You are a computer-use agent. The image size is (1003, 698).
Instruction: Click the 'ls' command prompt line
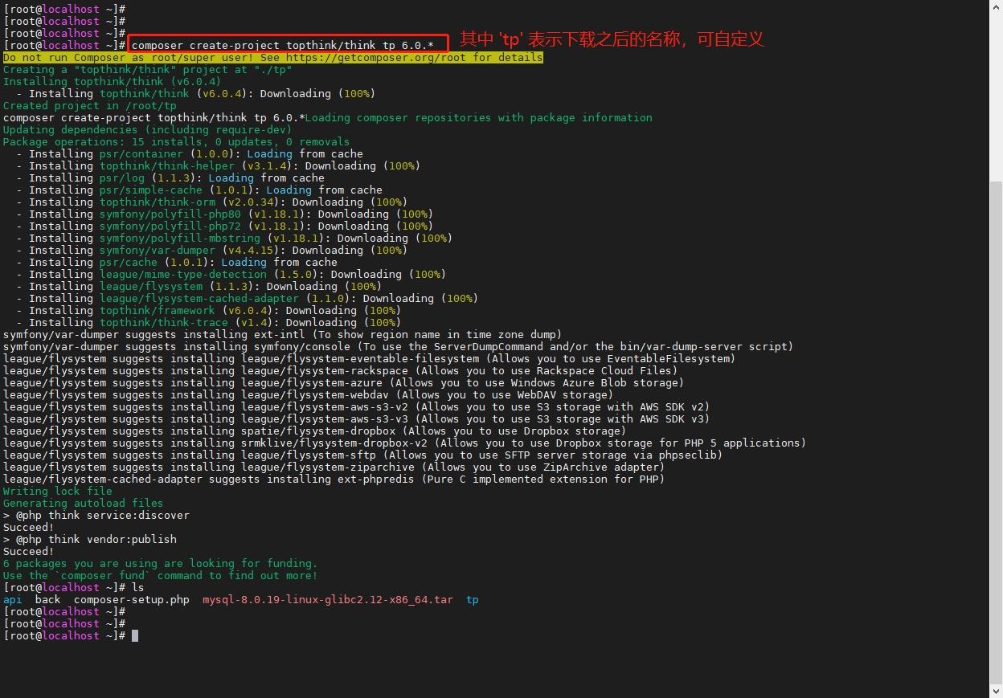click(x=74, y=588)
